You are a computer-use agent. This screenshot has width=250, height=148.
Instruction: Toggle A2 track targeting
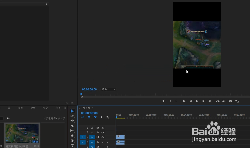tap(92, 147)
